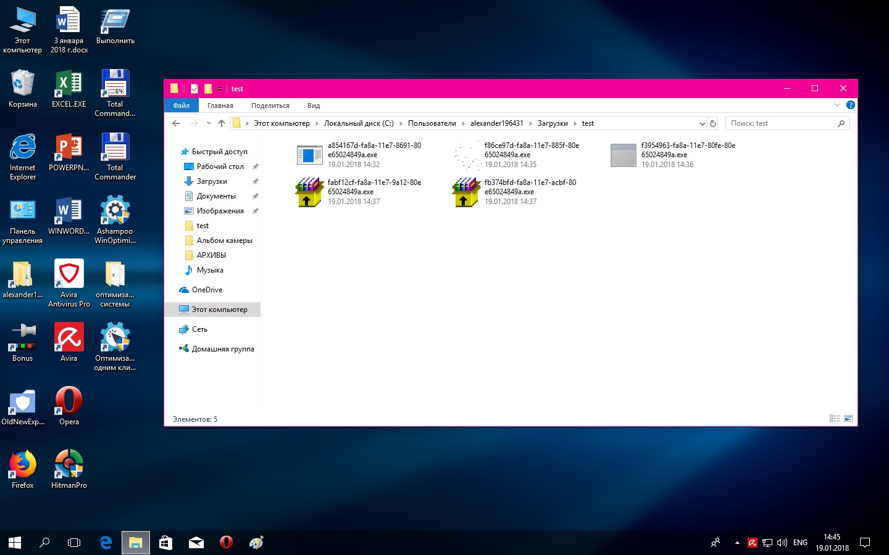The height and width of the screenshot is (555, 889).
Task: Switch to large thumbnails view in status bar
Action: pos(848,419)
